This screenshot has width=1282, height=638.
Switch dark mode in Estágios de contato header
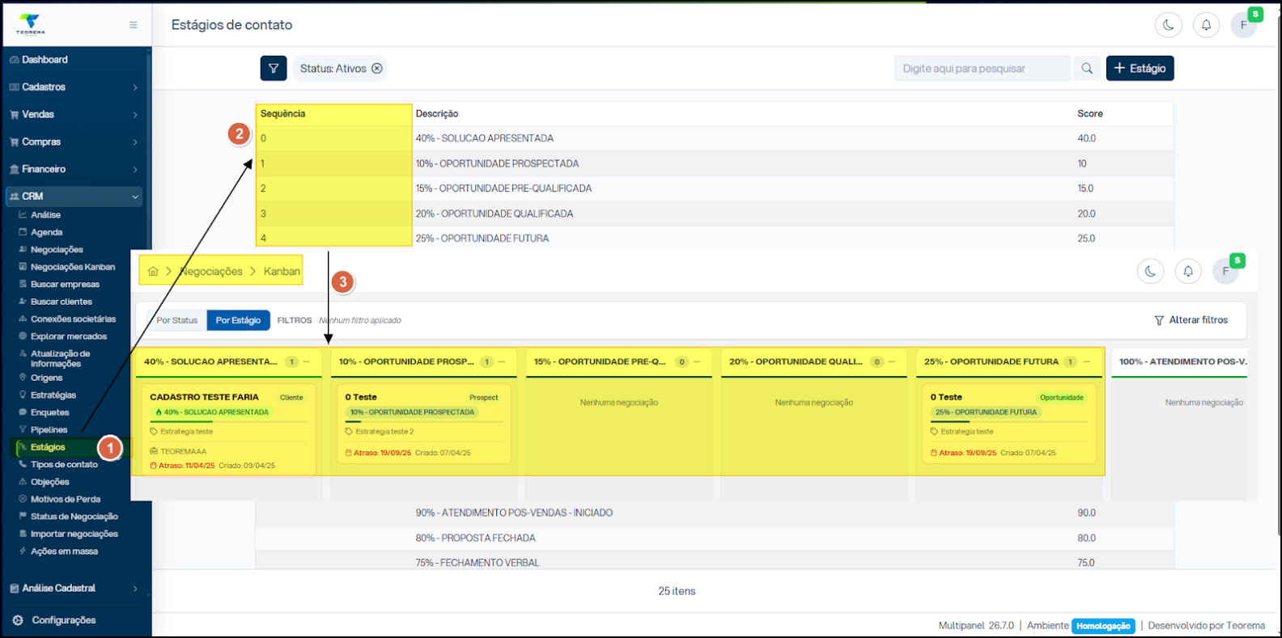tap(1168, 25)
